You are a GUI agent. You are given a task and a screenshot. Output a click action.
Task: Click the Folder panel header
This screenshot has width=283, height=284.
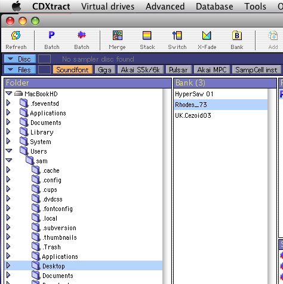(88, 83)
